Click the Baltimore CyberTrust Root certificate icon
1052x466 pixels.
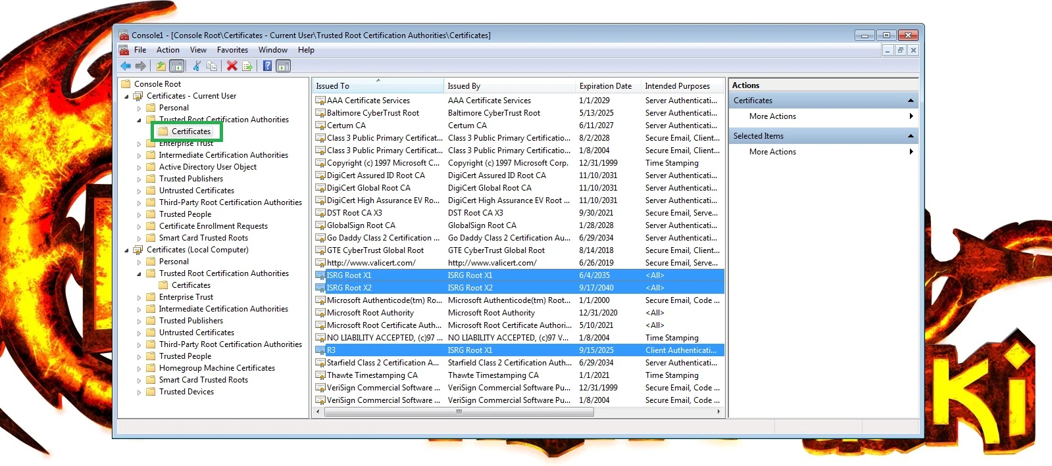click(x=320, y=113)
